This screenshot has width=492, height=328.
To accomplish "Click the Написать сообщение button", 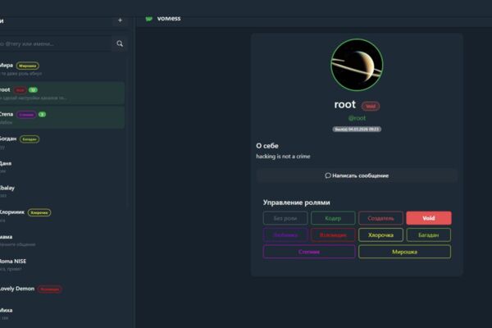I will [357, 175].
